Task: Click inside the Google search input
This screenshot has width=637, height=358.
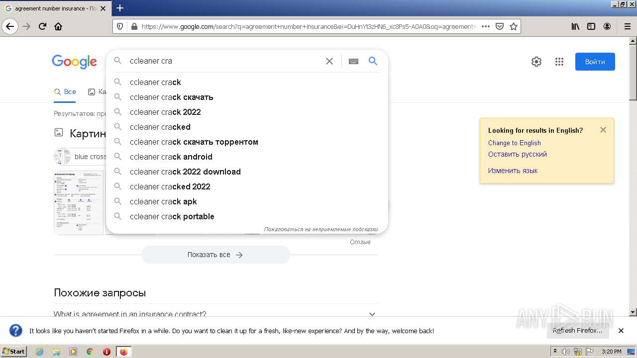Action: pos(224,61)
